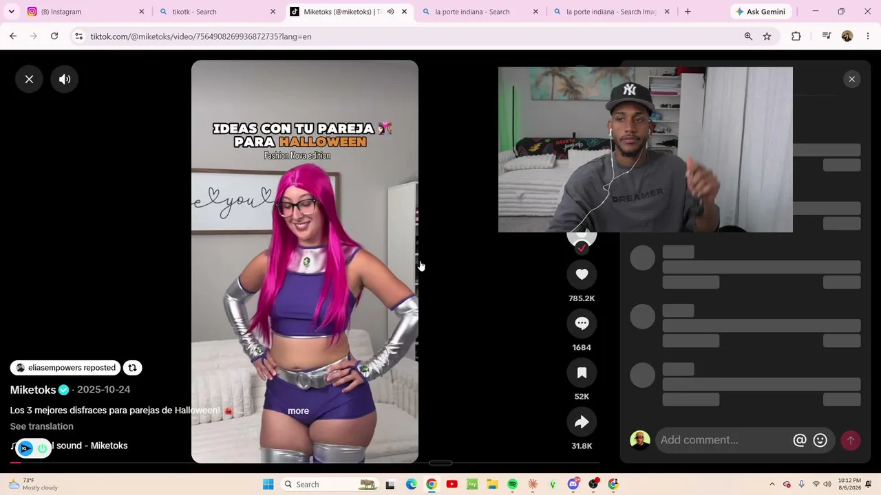
Task: Focus the address bar URL
Action: click(x=201, y=36)
